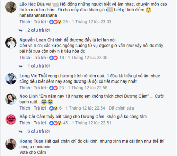Screen dimensions: 177x156
Task: Click Đã chỉnh sửa edit history link
Action: [x=121, y=108]
